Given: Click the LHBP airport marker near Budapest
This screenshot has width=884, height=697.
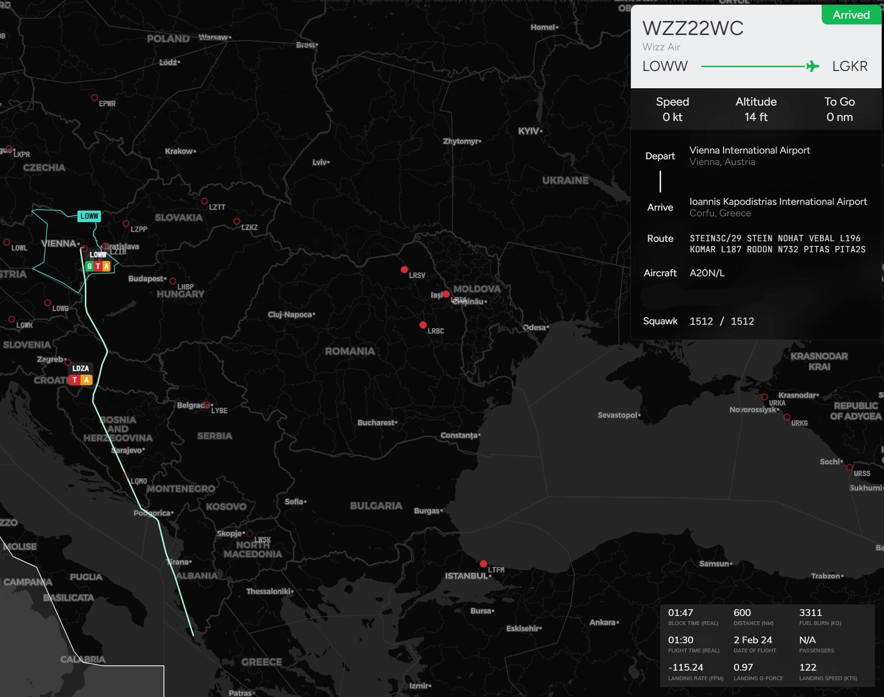Looking at the screenshot, I should (173, 281).
